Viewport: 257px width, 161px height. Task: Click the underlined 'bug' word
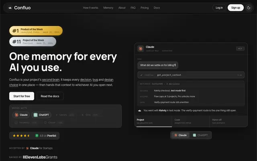coord(95,80)
